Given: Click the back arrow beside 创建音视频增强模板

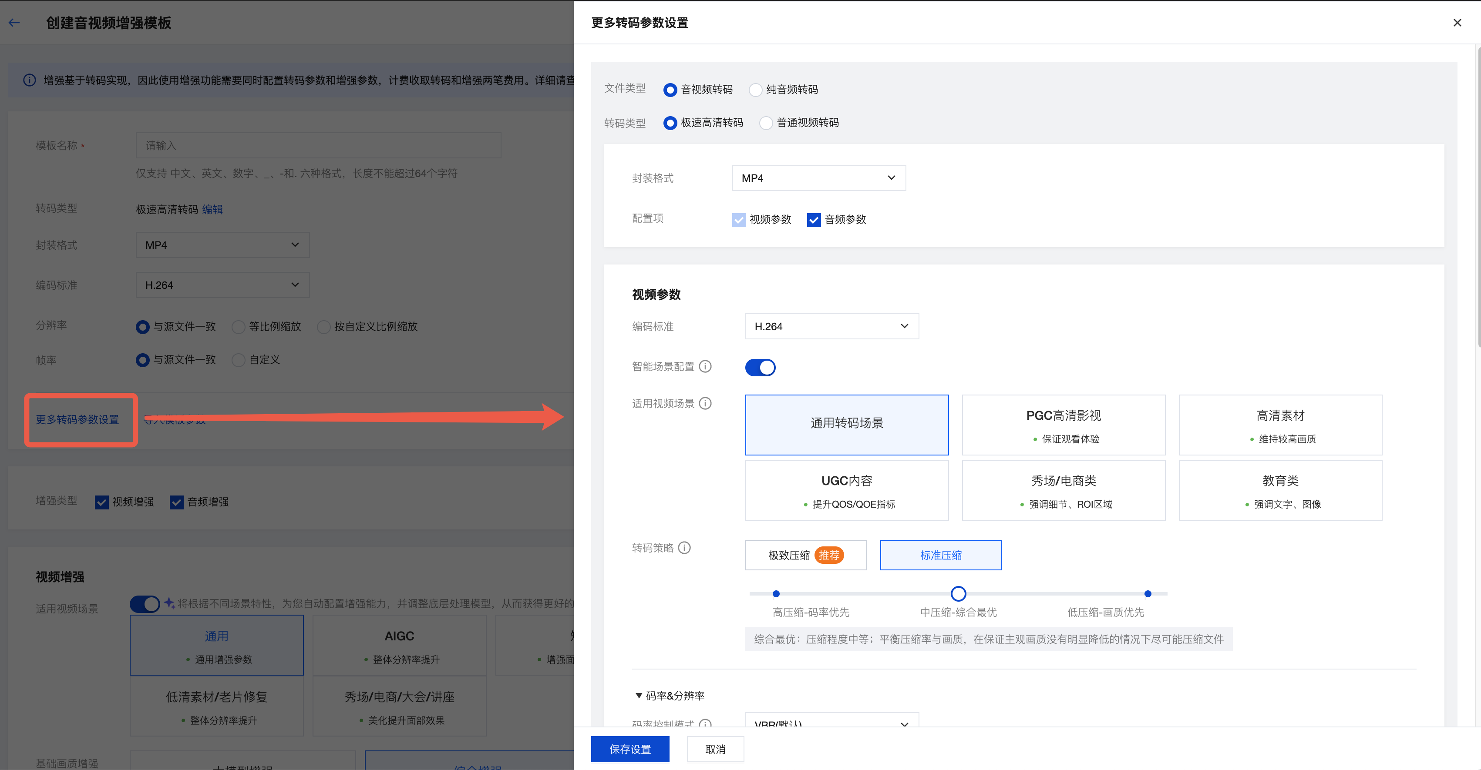Looking at the screenshot, I should 14,23.
